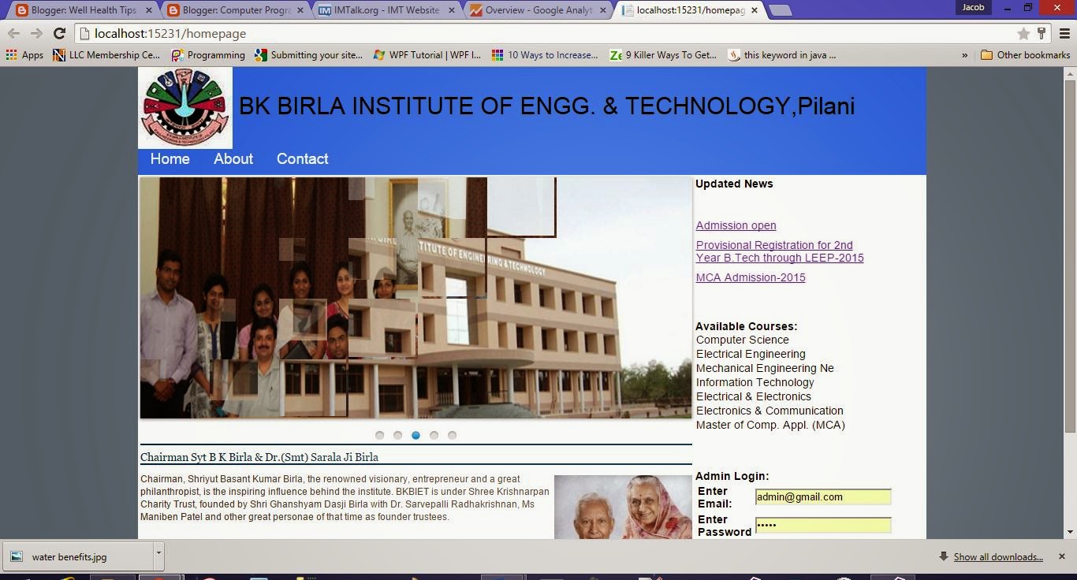This screenshot has height=580, width=1077.
Task: Click Computer Science course text
Action: point(743,340)
